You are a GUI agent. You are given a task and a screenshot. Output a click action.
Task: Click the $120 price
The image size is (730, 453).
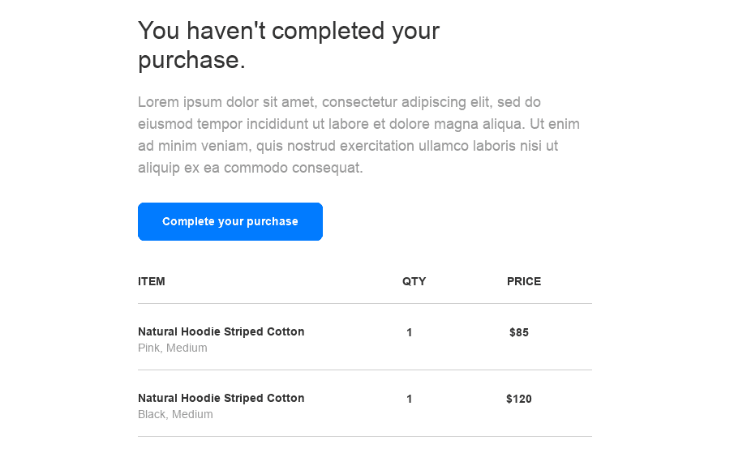[x=519, y=399]
